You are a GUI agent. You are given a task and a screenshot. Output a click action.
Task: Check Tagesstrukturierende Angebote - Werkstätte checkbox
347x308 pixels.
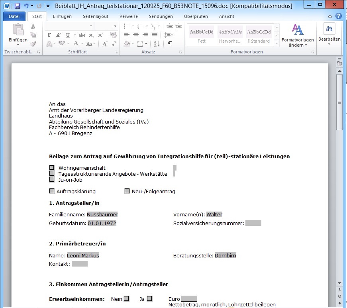click(x=52, y=173)
